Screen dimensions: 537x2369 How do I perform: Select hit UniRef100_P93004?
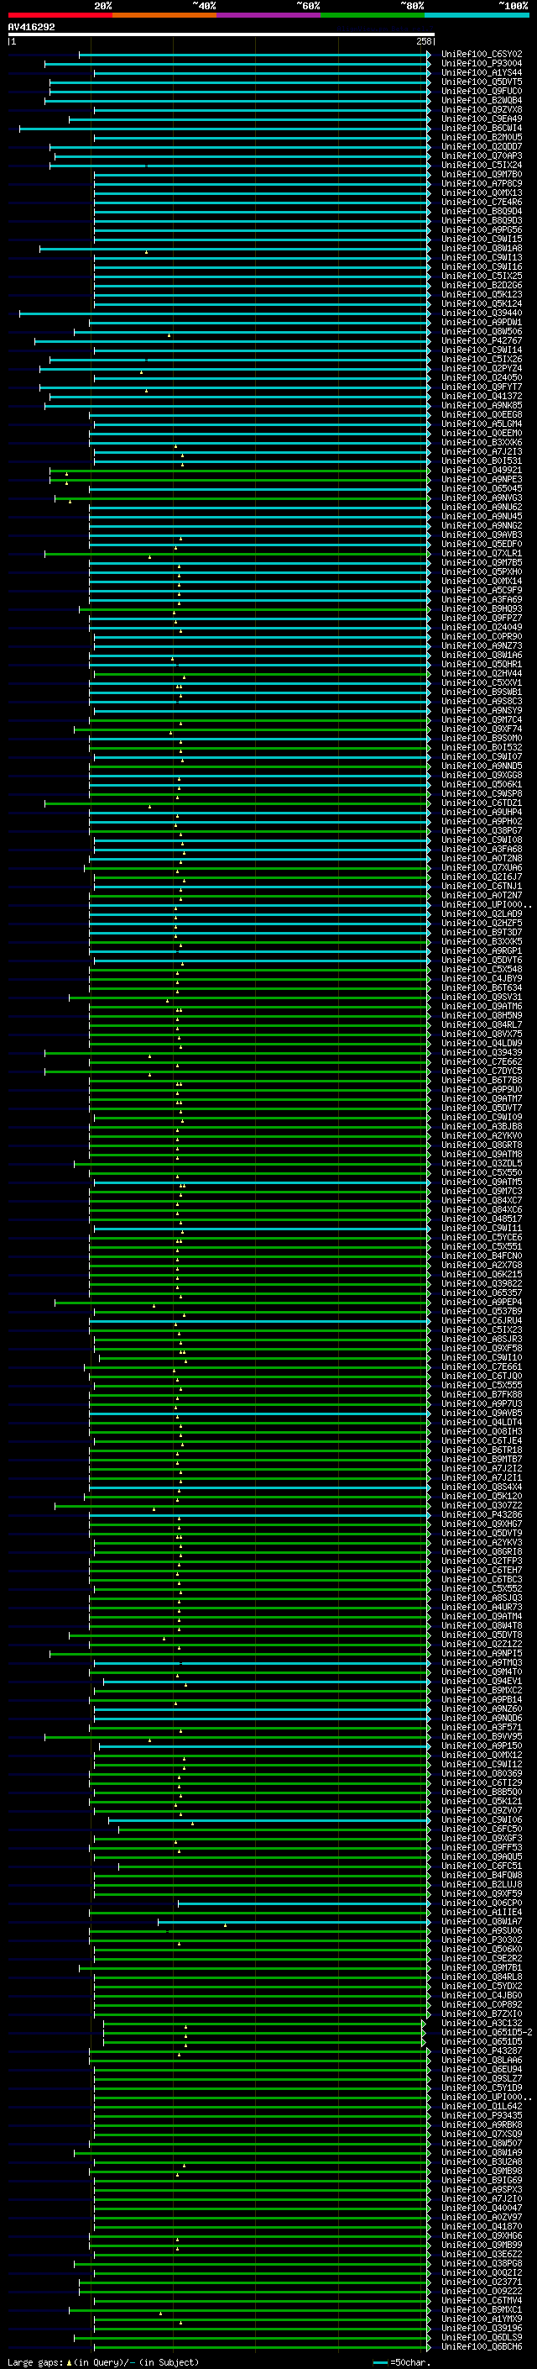point(482,64)
